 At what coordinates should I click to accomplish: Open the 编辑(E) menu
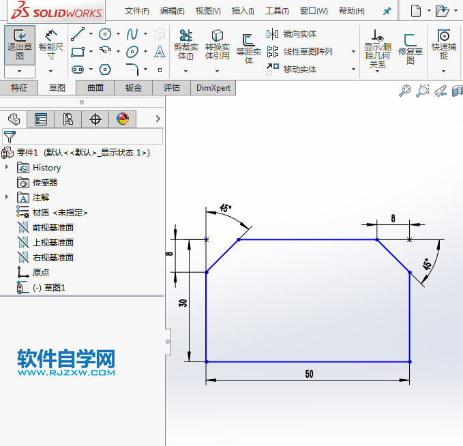pos(172,11)
